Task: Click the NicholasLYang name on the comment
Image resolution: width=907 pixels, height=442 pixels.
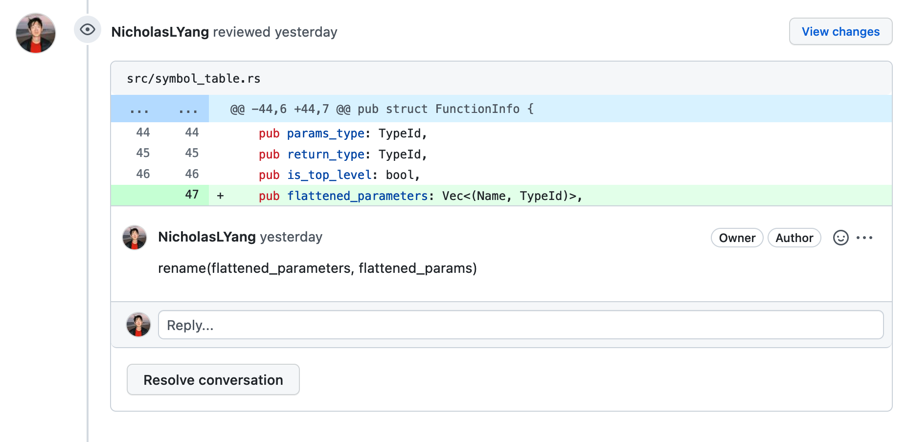Action: tap(206, 237)
